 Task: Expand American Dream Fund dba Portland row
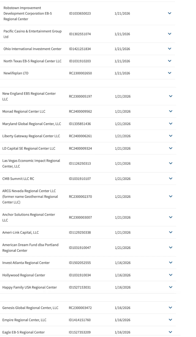point(171,248)
